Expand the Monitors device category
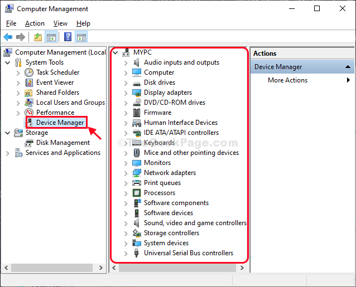Image resolution: width=356 pixels, height=287 pixels. click(x=126, y=163)
